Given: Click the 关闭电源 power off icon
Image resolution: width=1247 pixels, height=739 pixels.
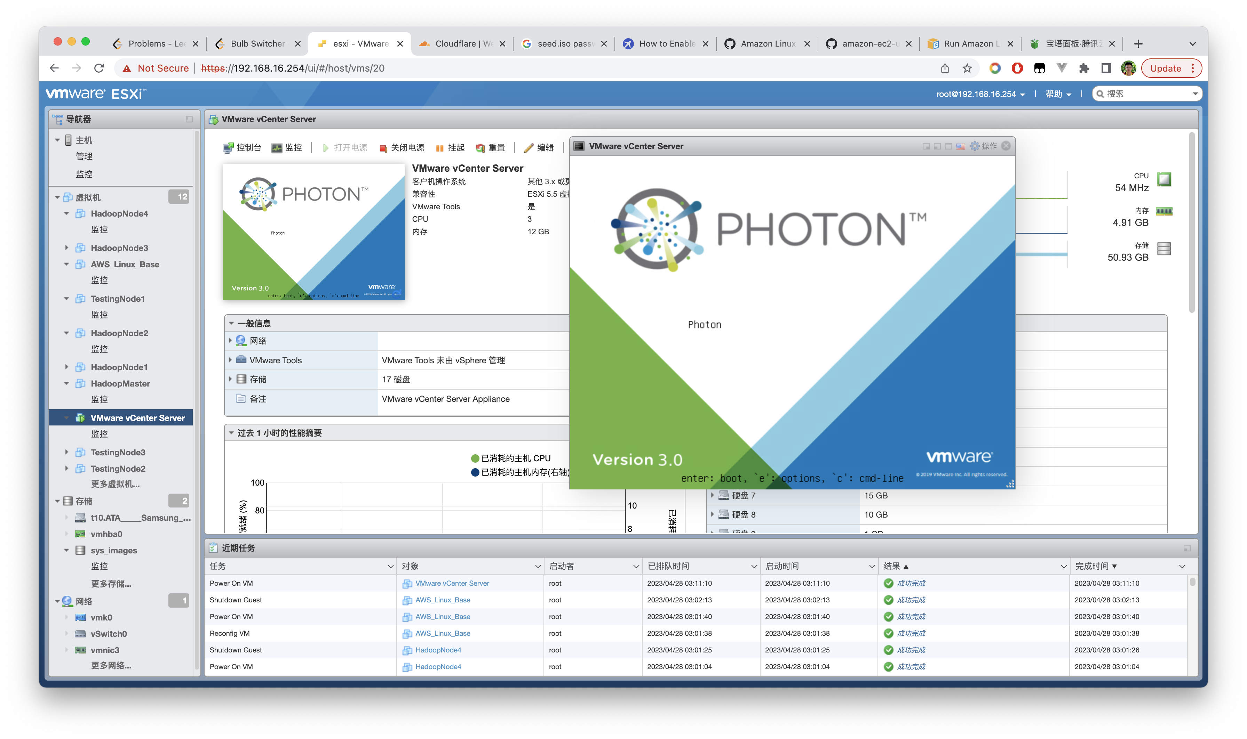Looking at the screenshot, I should point(383,148).
